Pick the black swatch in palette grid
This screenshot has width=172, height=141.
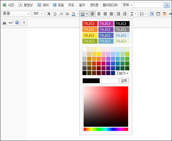click(x=85, y=73)
